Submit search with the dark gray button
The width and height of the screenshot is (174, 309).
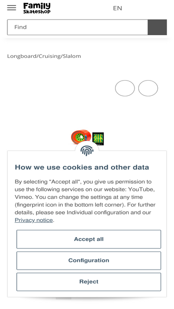(157, 27)
